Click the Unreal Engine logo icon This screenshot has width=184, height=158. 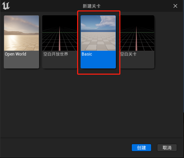click(x=6, y=6)
